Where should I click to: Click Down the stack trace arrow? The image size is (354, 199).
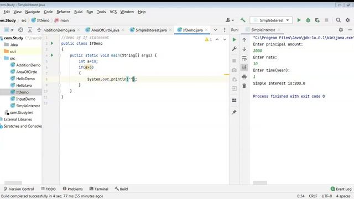pos(244,49)
